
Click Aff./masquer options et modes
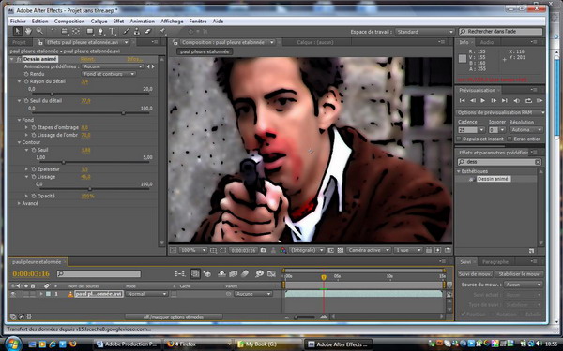[x=174, y=317]
